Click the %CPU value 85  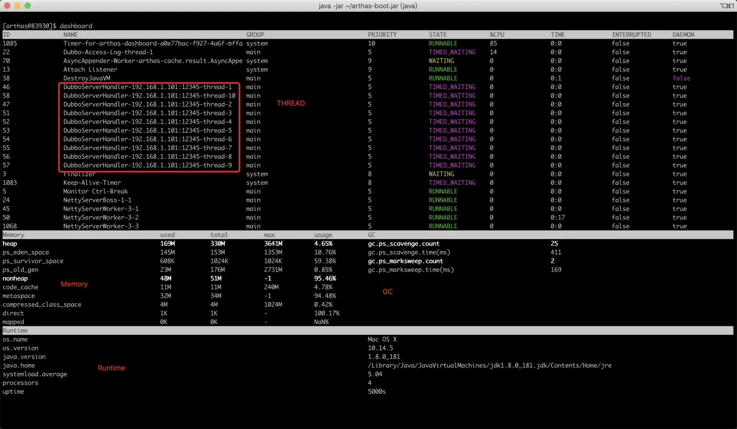[x=493, y=44]
